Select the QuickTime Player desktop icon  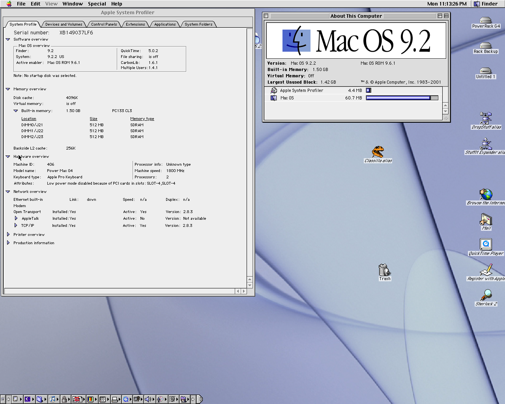pyautogui.click(x=486, y=245)
